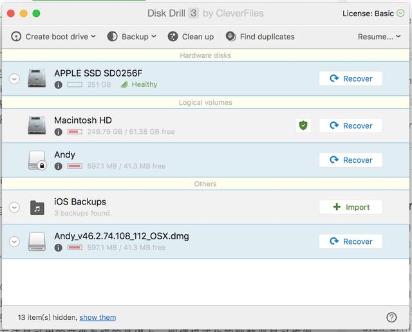Expand the iOS Backups row

(x=14, y=207)
